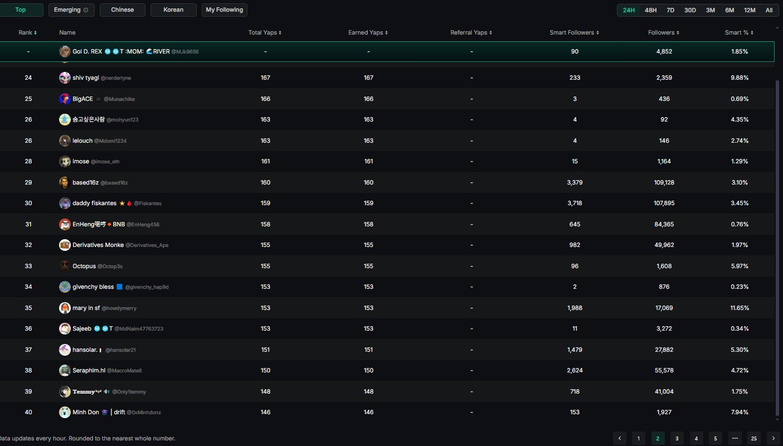783x446 pixels.
Task: Click Minh Don's avatar
Action: (x=65, y=412)
